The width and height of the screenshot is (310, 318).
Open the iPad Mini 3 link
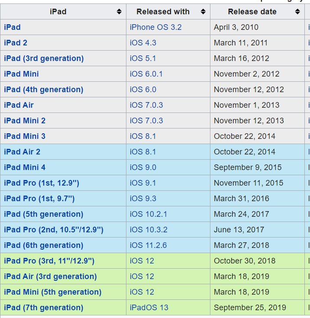click(25, 136)
